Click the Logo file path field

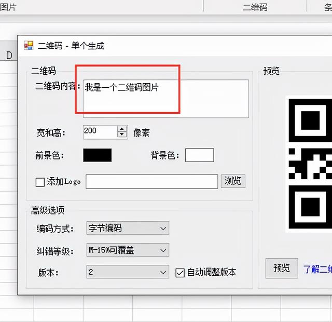pos(152,181)
